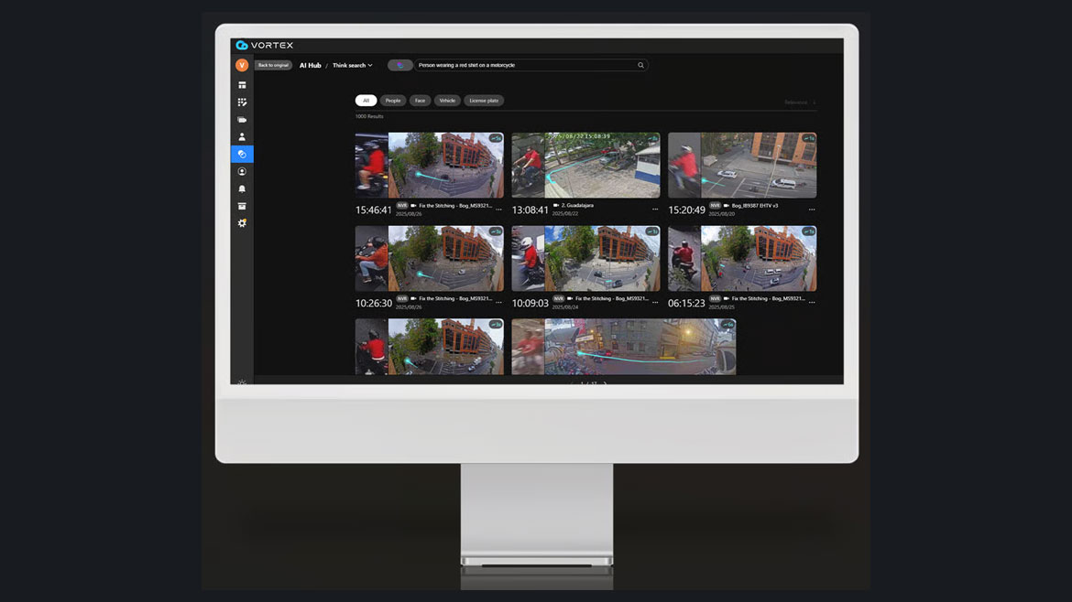Screen dimensions: 1072x602
Task: Select the People filter chip
Action: pos(393,101)
